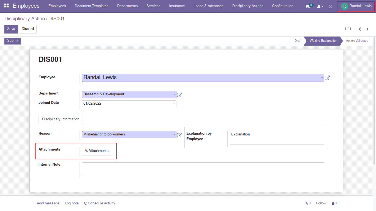Click the paperclip attachments counter in the chatter
376x211 pixels.
[307, 203]
